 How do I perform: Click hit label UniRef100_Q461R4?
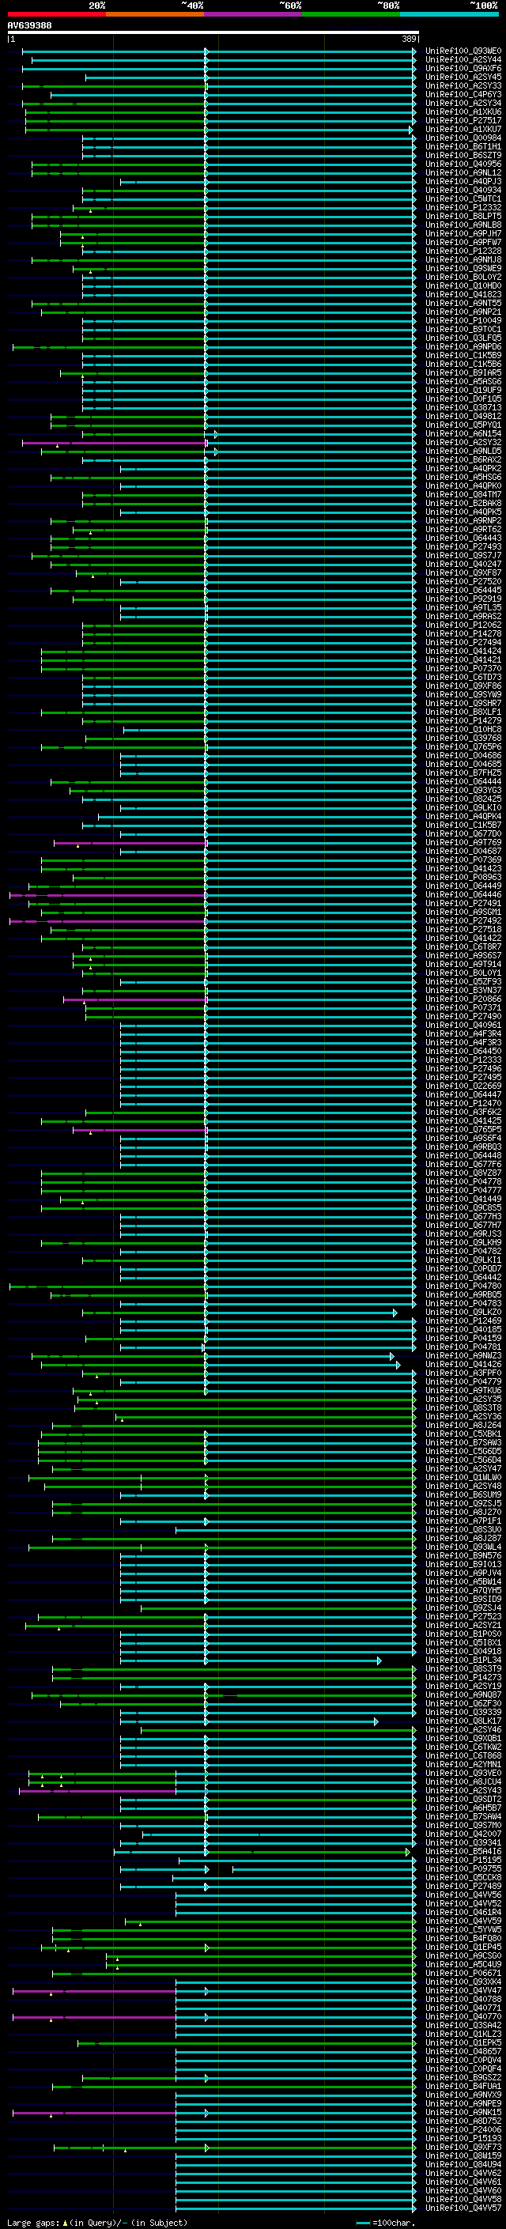463,1912
